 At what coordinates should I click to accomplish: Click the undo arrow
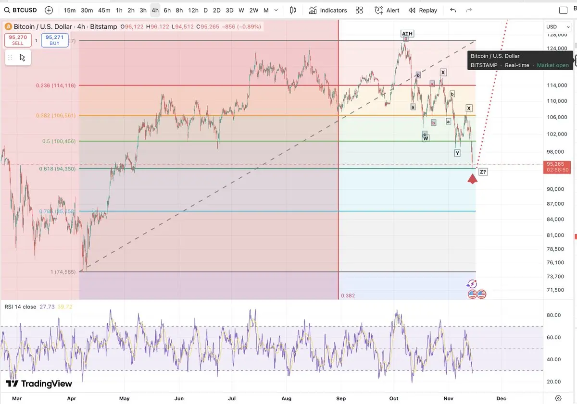click(453, 10)
